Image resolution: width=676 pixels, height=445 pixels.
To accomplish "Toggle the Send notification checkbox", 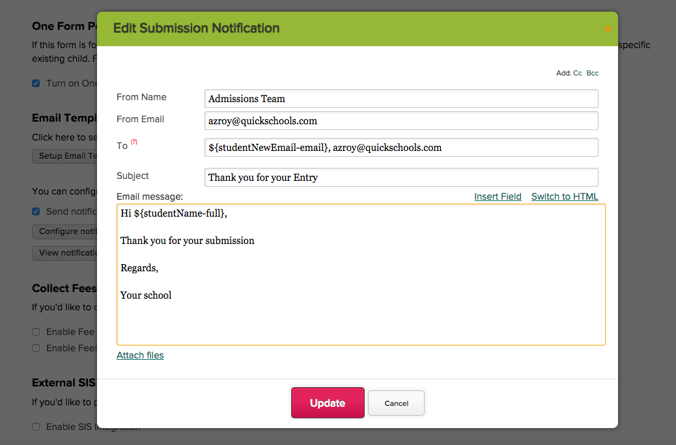I will [x=36, y=211].
